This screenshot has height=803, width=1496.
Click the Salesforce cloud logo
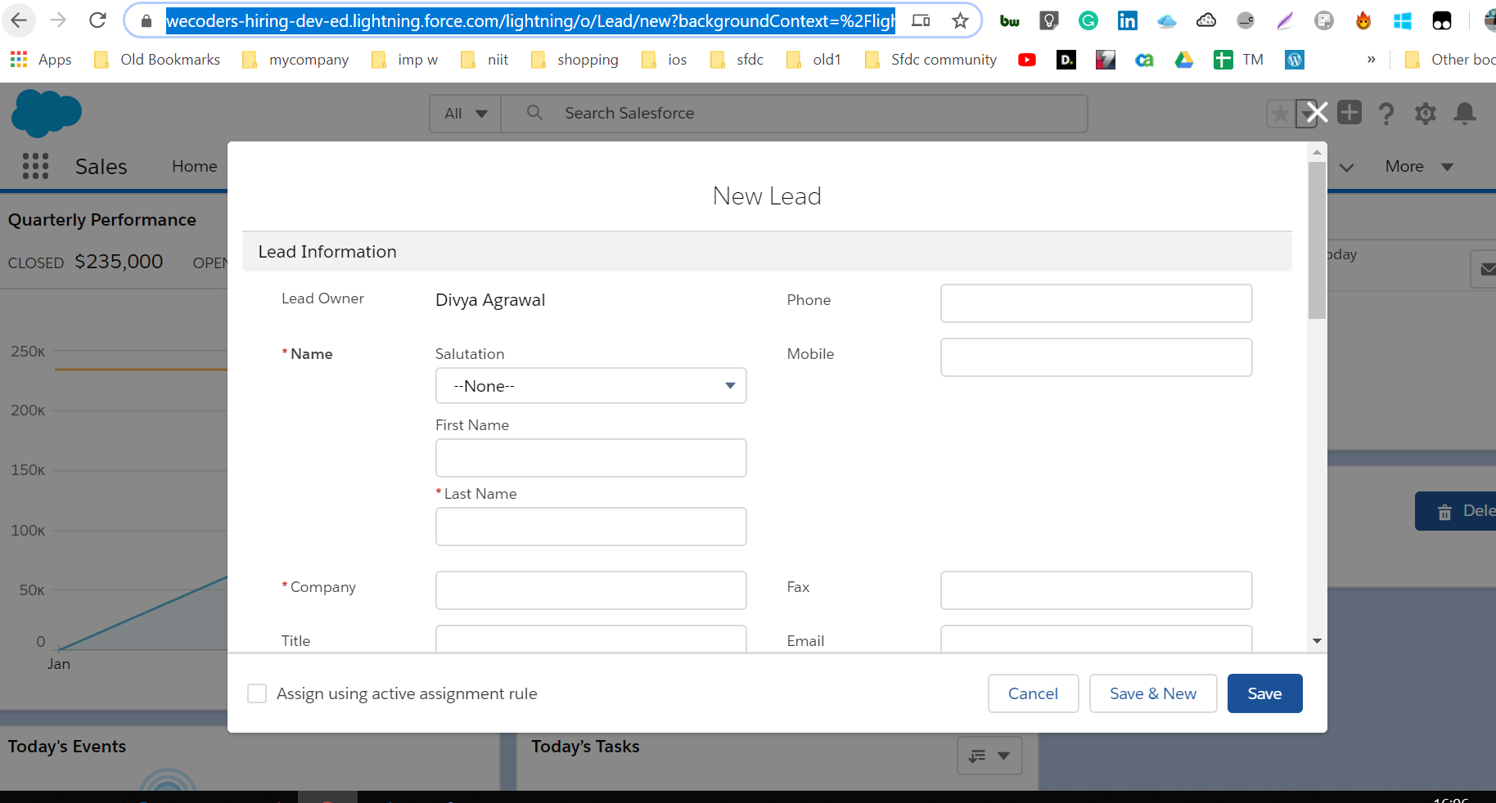tap(47, 113)
